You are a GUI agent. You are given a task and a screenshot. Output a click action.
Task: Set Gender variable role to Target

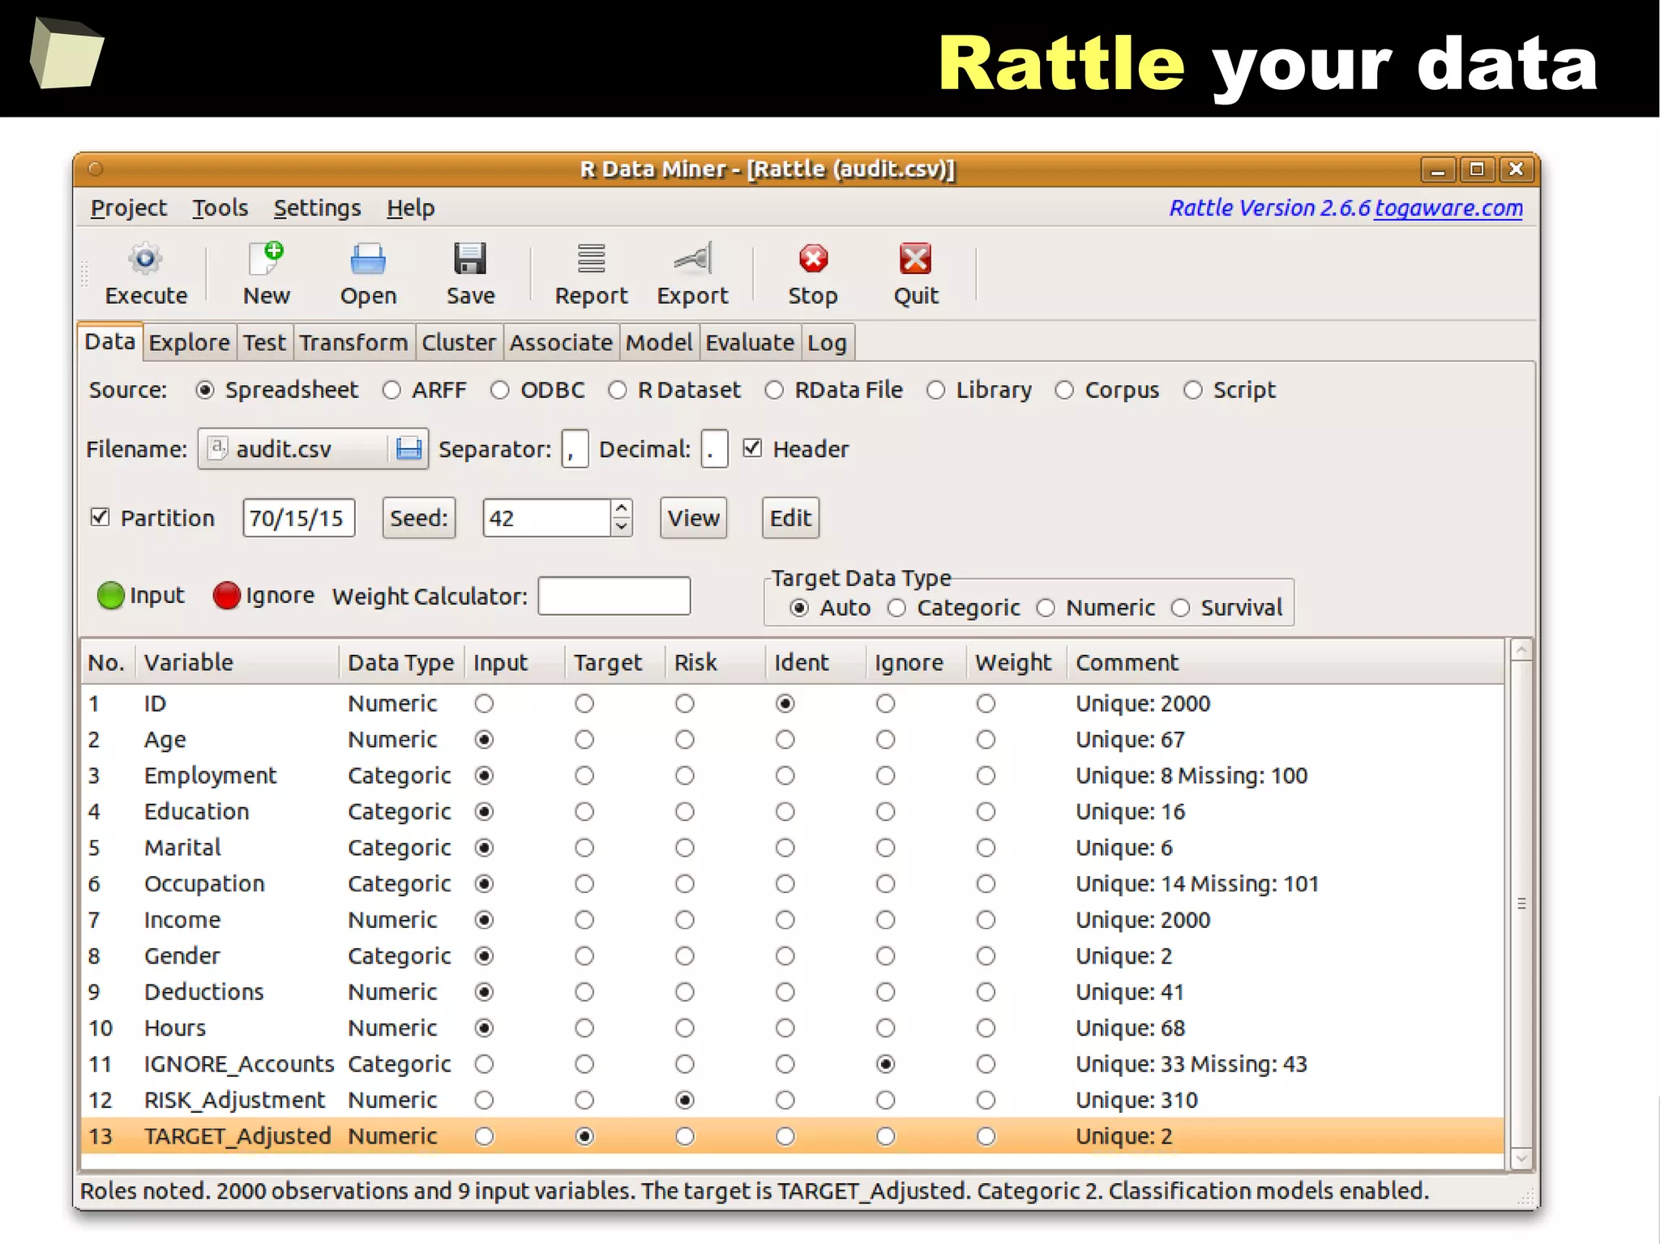point(584,956)
